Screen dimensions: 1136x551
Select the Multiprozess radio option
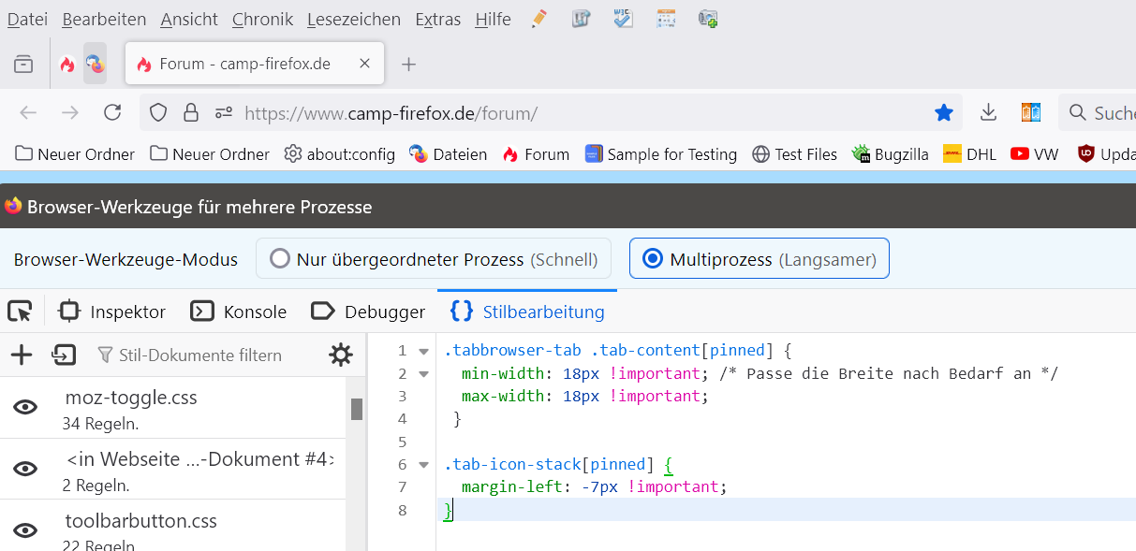click(653, 259)
